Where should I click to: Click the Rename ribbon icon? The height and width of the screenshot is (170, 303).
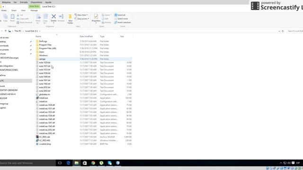click(61, 18)
